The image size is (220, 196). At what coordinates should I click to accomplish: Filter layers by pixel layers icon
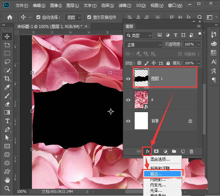(x=159, y=35)
